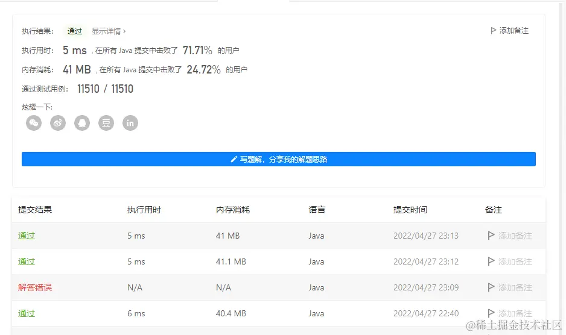Click the 通过 status badge beside 执行结果

click(x=75, y=31)
